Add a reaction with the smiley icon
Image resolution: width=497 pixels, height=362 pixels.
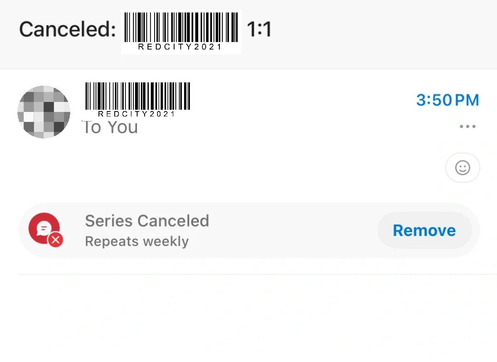coord(463,168)
